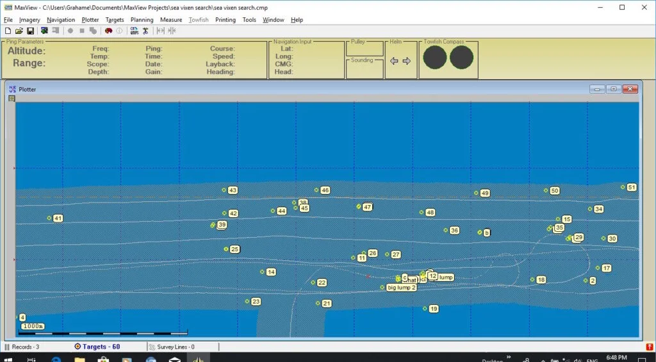Open the Planning menu

point(142,20)
